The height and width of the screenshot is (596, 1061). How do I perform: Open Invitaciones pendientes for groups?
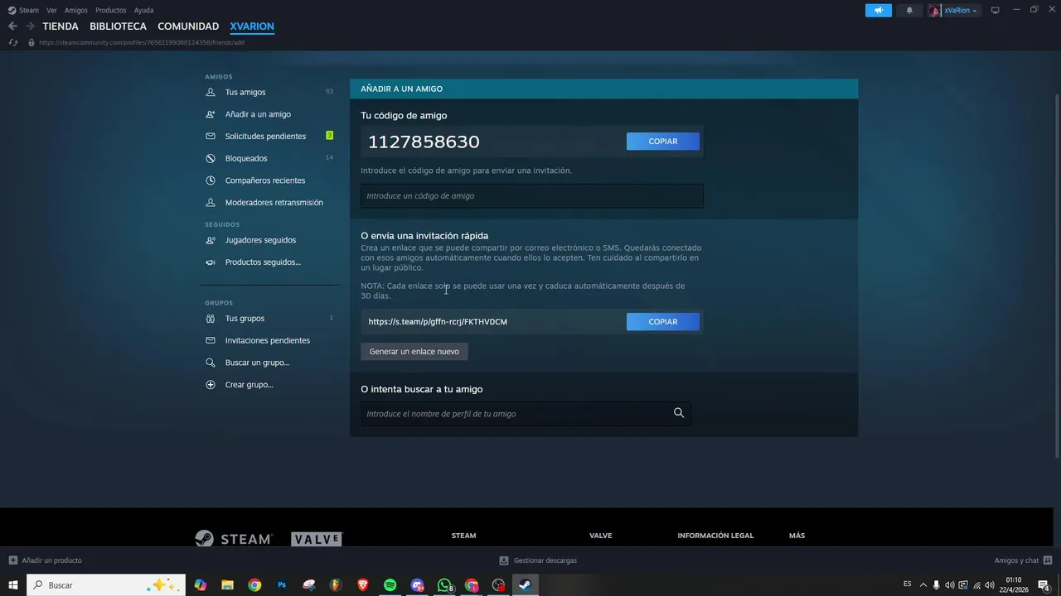click(x=269, y=340)
